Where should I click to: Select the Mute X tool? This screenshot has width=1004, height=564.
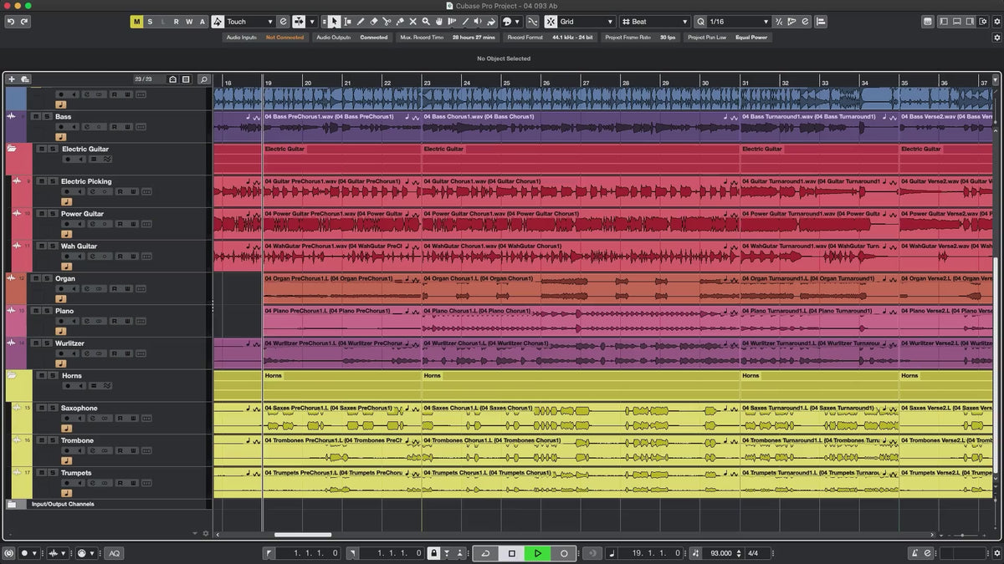point(412,22)
